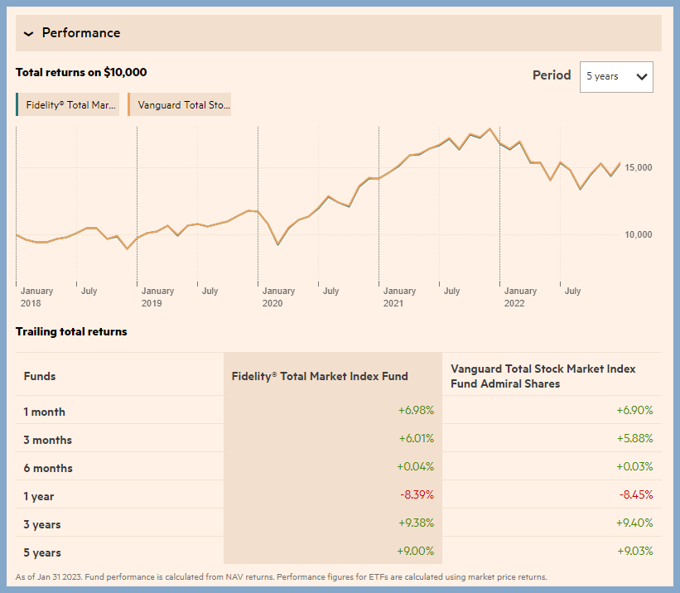Select the 3 years row label
The image size is (680, 593).
(42, 524)
